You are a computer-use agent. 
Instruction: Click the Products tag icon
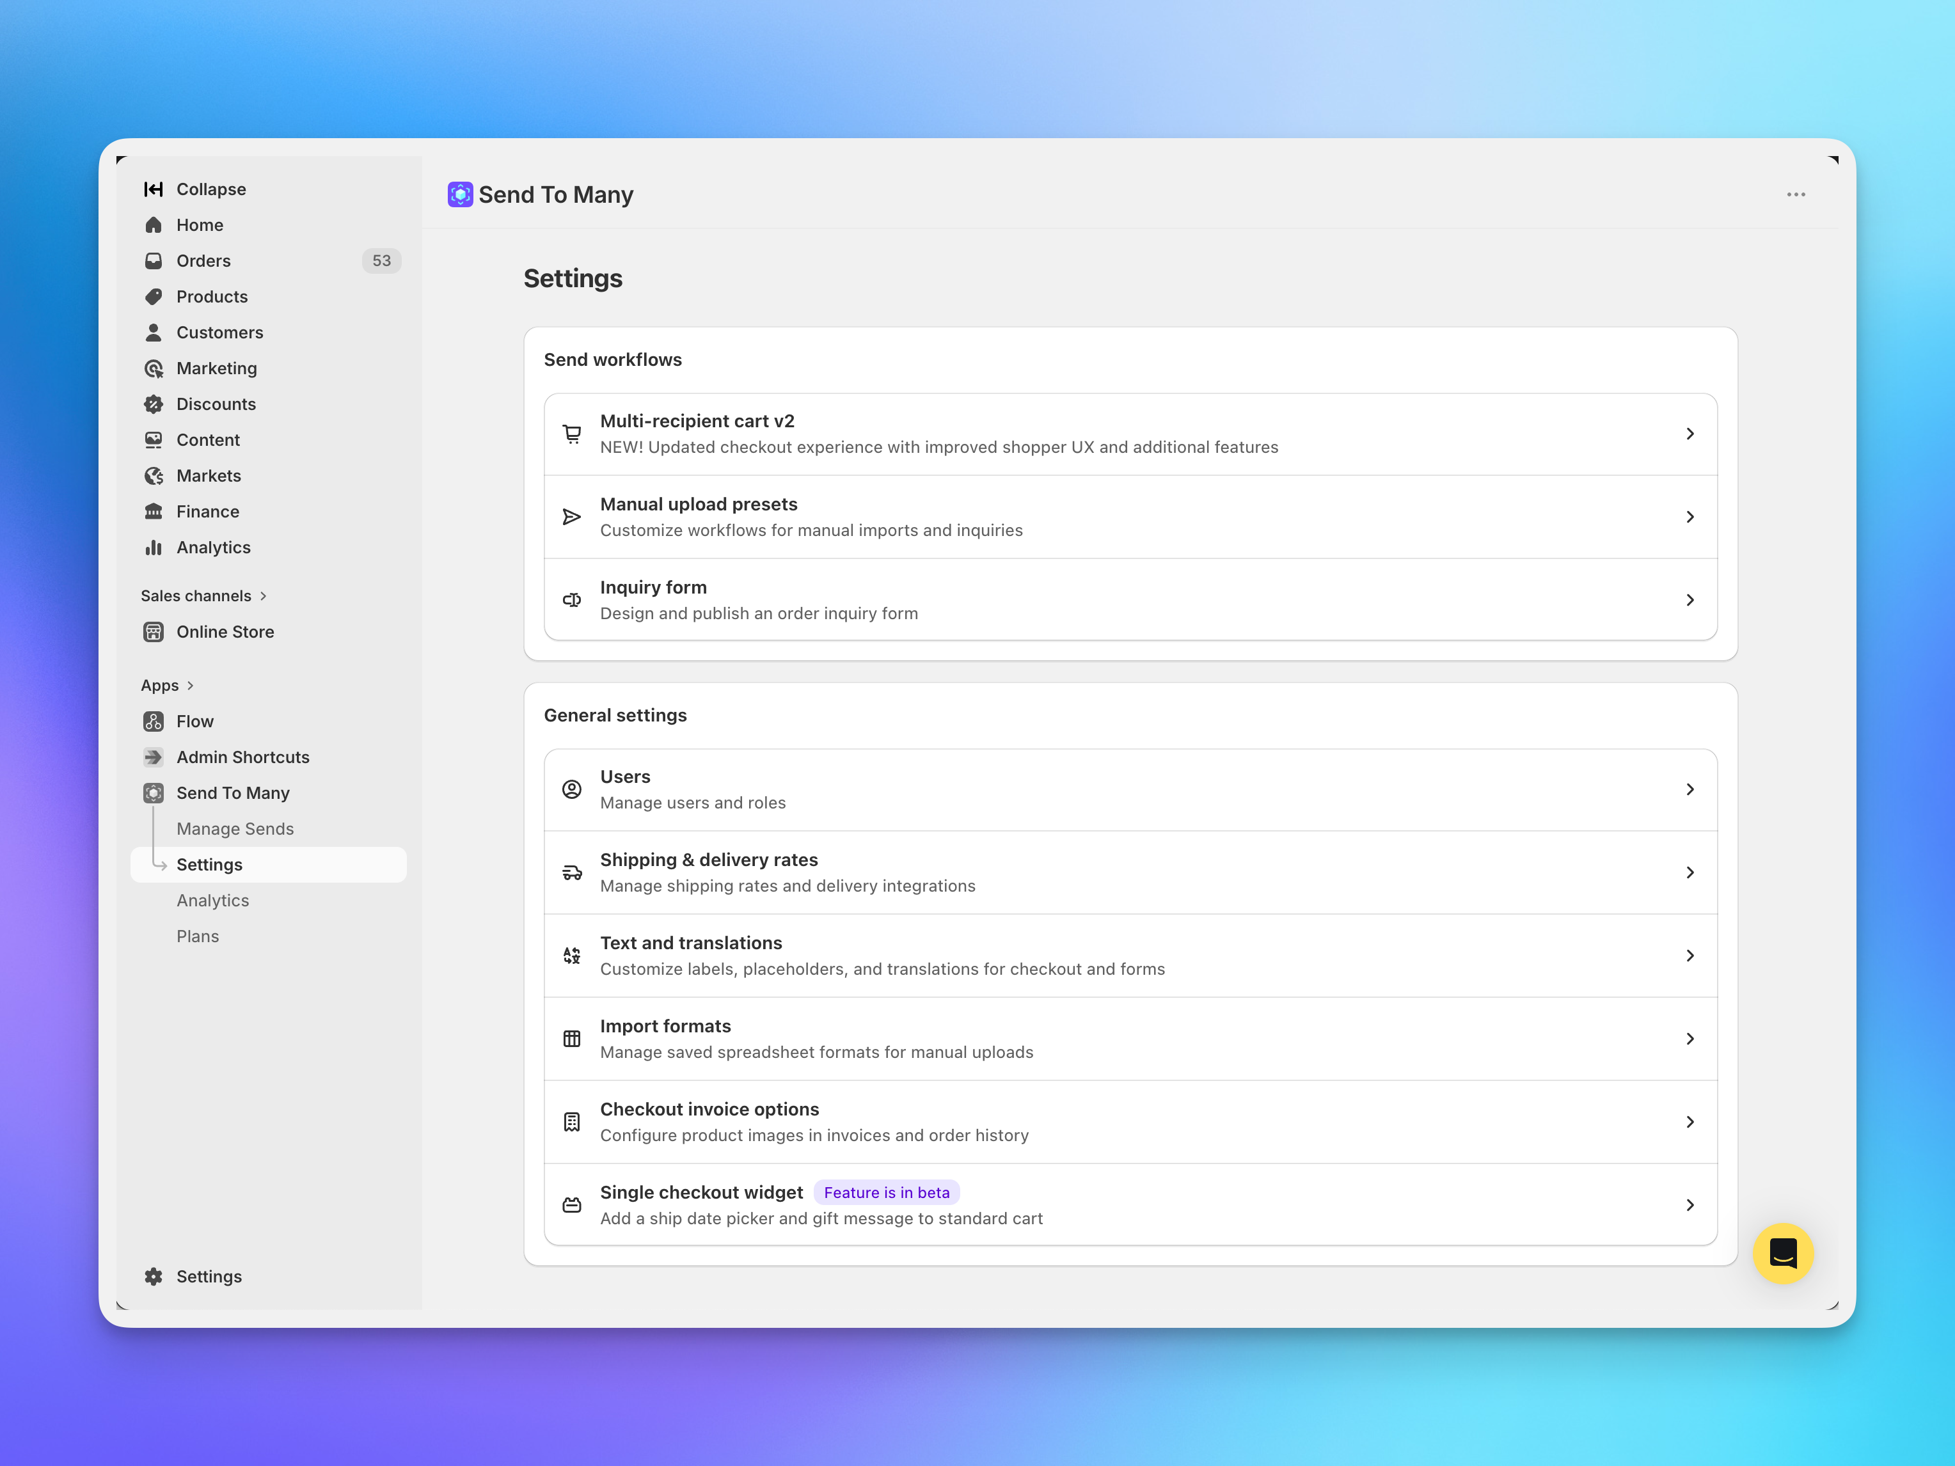153,297
